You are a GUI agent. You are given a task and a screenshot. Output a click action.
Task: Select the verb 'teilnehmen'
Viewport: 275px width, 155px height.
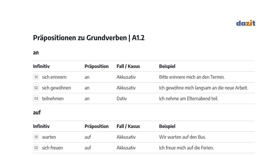click(53, 98)
